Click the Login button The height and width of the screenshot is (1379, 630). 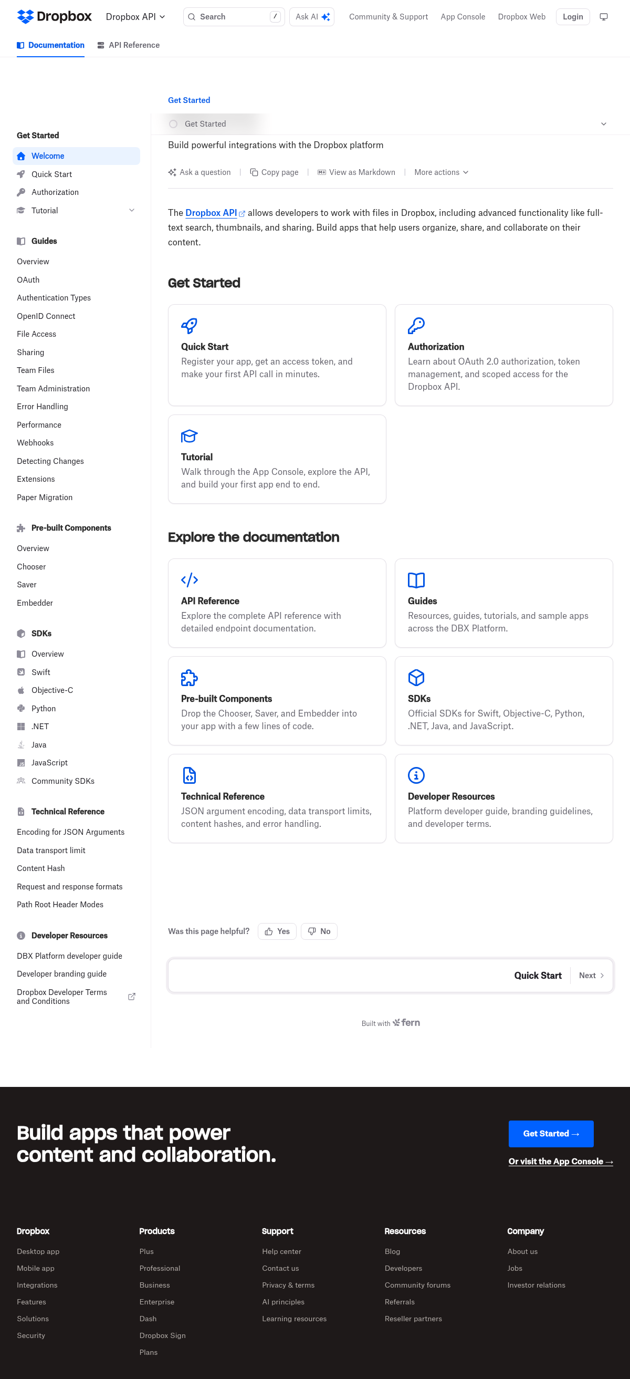point(573,17)
